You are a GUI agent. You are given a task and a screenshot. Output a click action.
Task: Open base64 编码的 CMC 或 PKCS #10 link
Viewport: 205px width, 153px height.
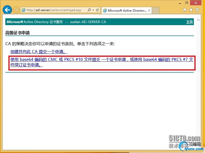pyautogui.click(x=102, y=62)
